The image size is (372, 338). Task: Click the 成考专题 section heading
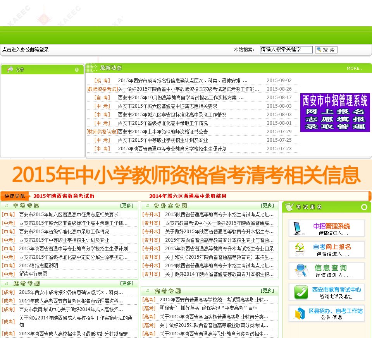(26, 283)
